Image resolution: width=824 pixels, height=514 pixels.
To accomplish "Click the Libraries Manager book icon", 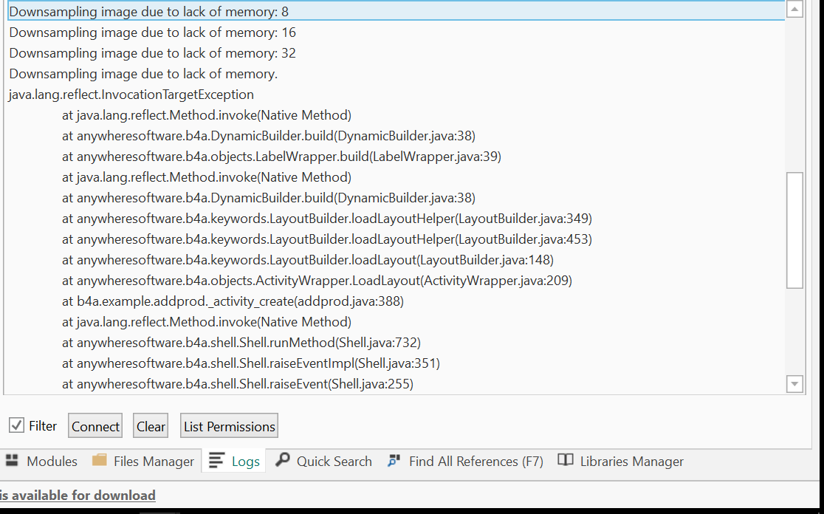I will pos(566,461).
